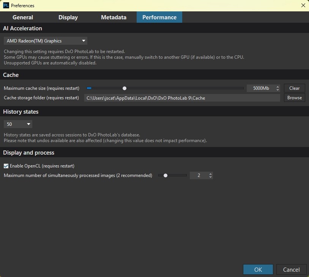Viewport: 309px width, 277px height.
Task: Go to the Metadata tab
Action: (x=114, y=17)
